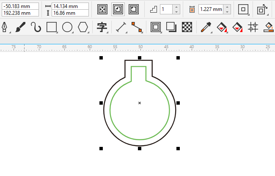Click the bottom-center selection handle
Screen dimensions: 275x176
[x=140, y=149]
